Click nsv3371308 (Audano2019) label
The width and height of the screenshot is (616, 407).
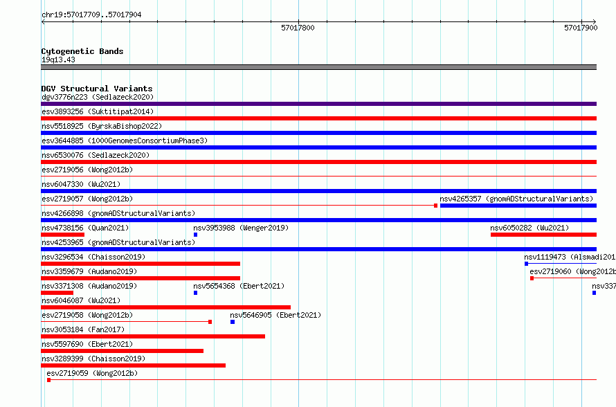pos(89,286)
